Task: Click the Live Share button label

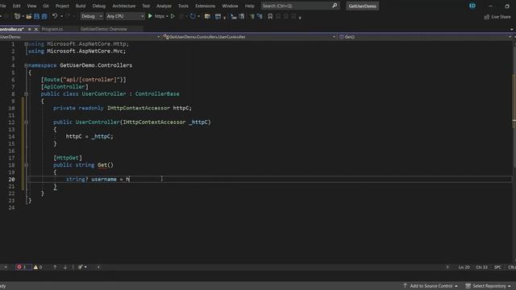Action: 501,17
